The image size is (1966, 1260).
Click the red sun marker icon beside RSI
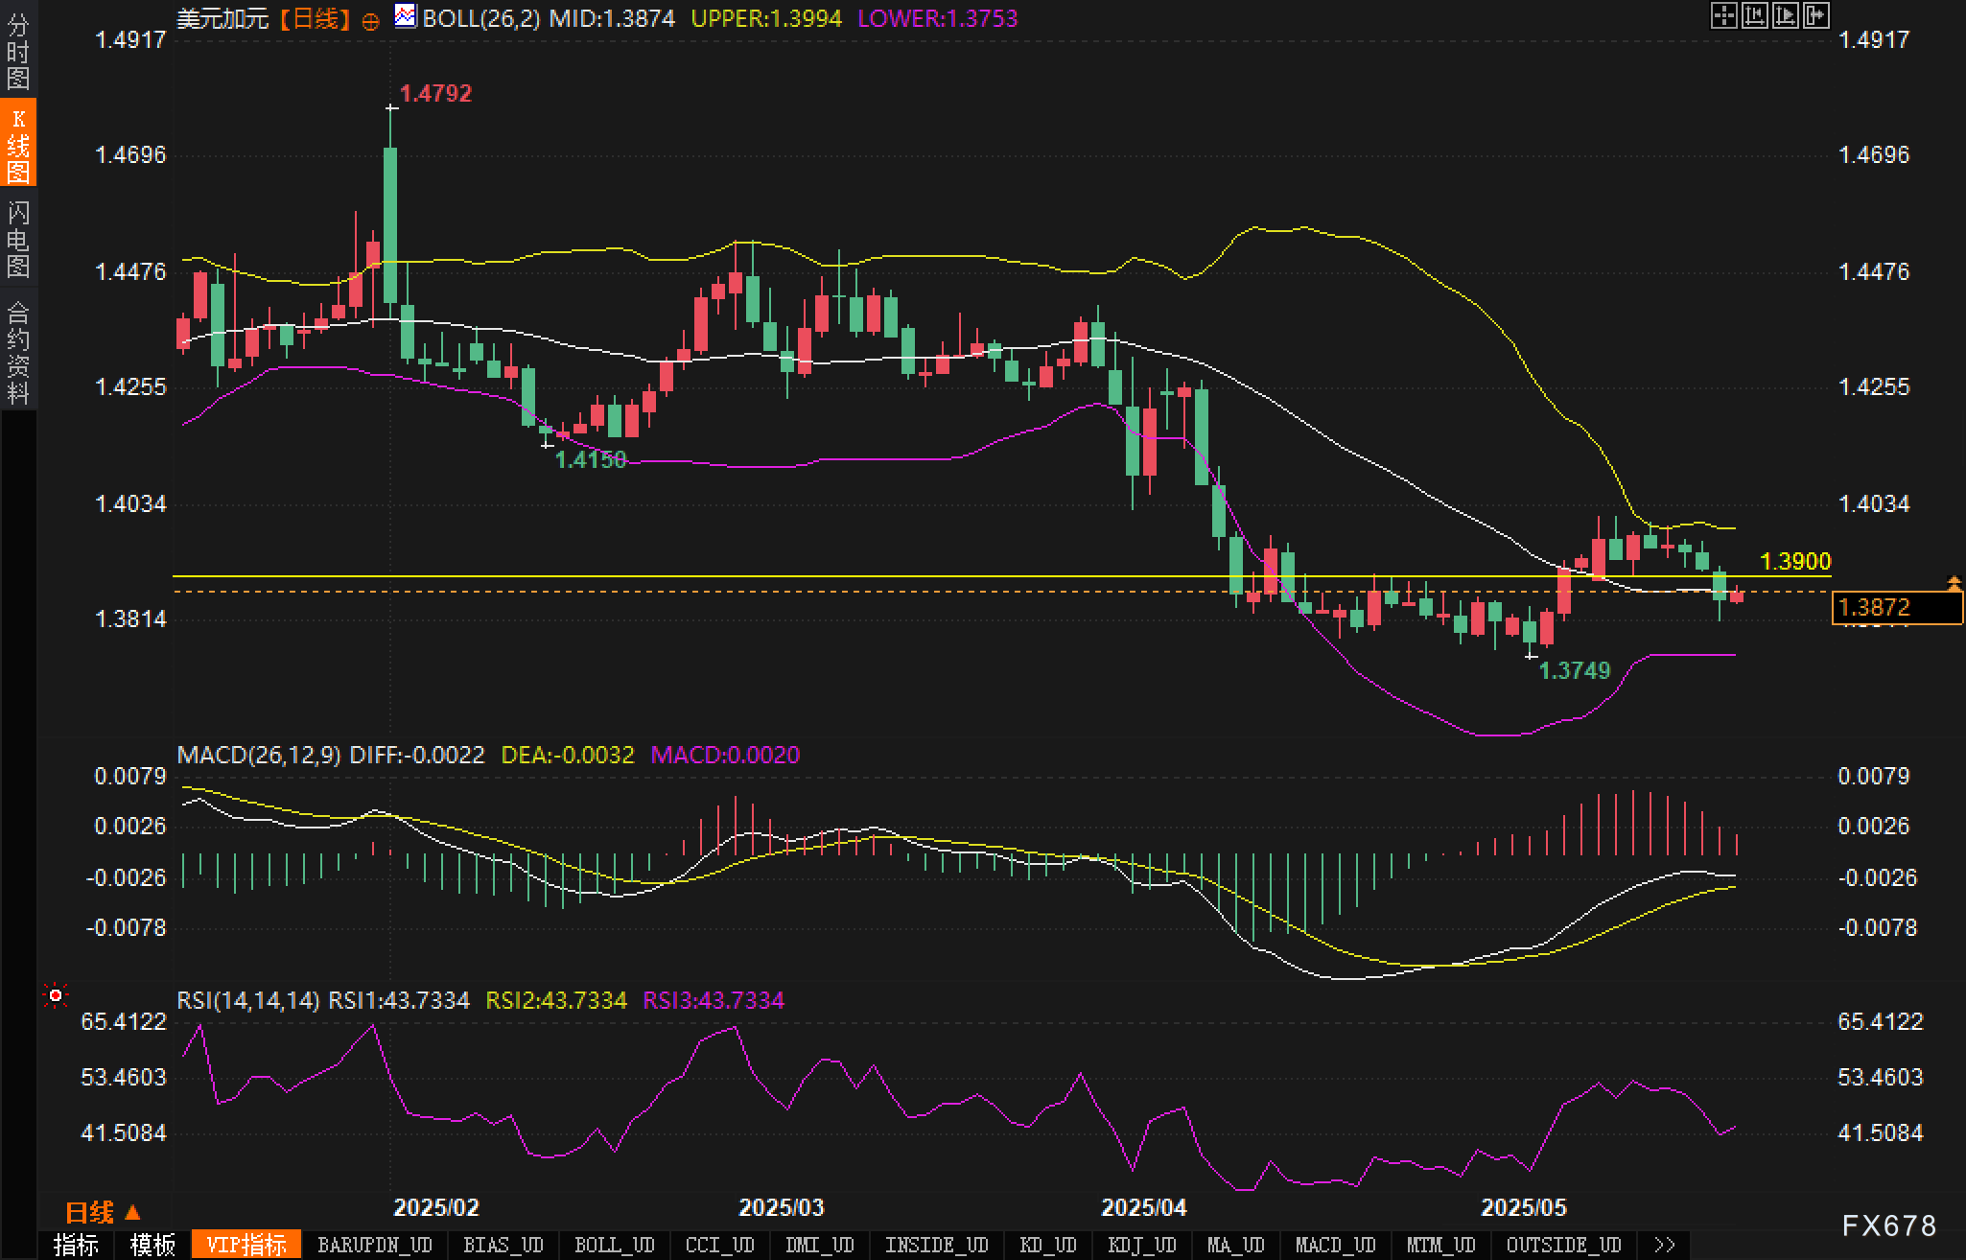coord(56,996)
